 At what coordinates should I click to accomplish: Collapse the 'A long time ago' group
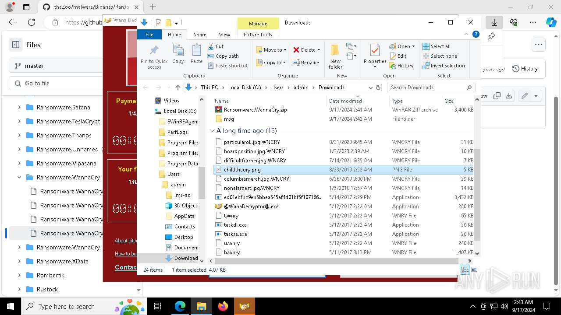point(212,130)
